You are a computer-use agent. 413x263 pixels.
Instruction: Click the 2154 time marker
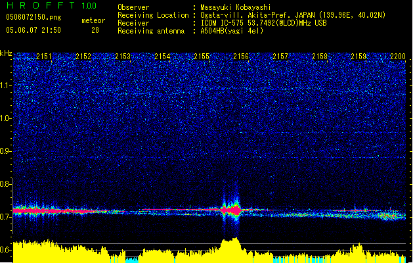tap(162, 57)
